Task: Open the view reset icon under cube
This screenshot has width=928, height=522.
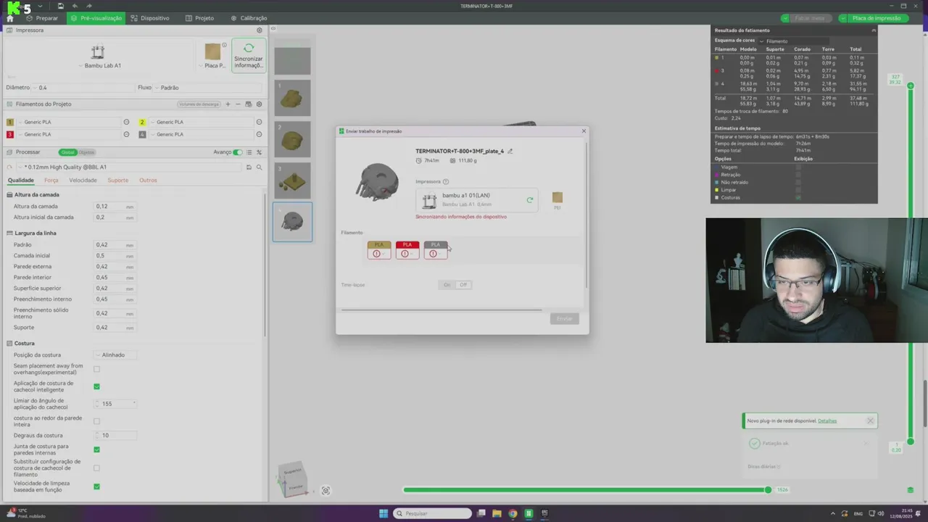Action: coord(326,491)
